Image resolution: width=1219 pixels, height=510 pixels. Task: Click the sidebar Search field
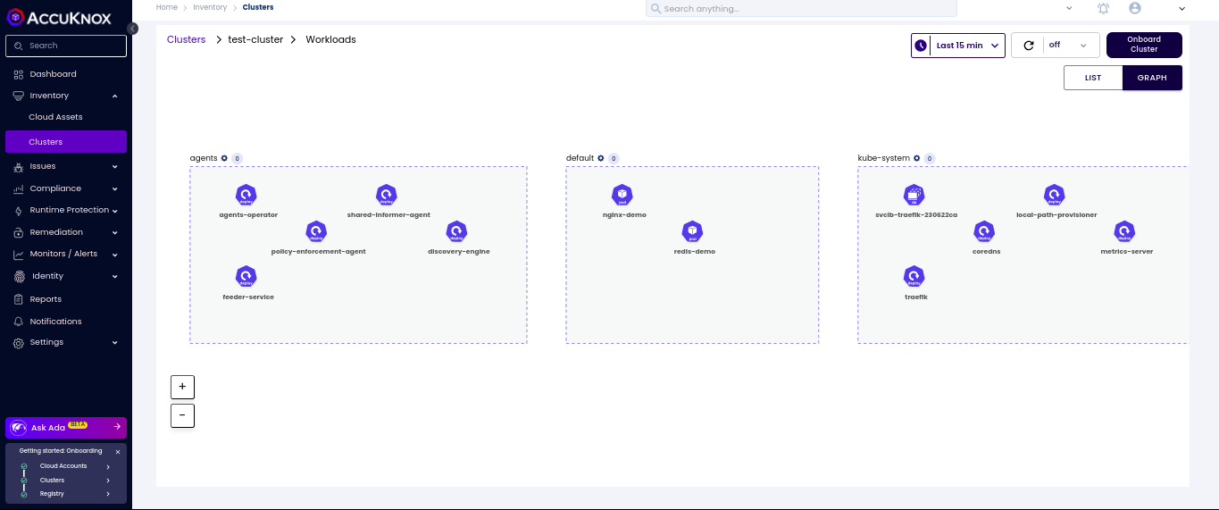point(66,46)
